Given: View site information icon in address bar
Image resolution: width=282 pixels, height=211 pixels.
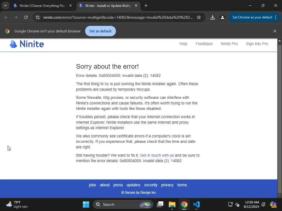Looking at the screenshot, I should point(37,17).
